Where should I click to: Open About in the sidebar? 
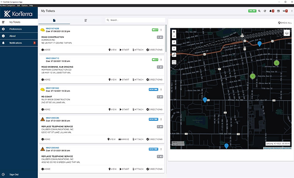tap(19, 36)
